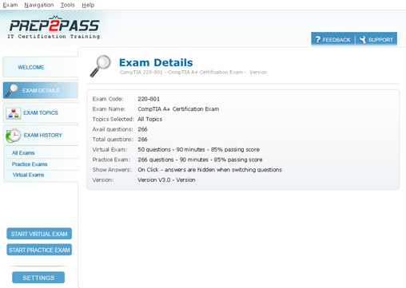
Task: Go to the Welcome tab
Action: pyautogui.click(x=41, y=67)
